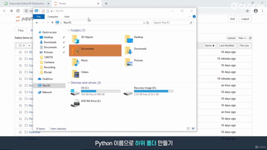Select the DVD RW Drive (F:)
The width and height of the screenshot is (267, 150).
pyautogui.click(x=86, y=103)
